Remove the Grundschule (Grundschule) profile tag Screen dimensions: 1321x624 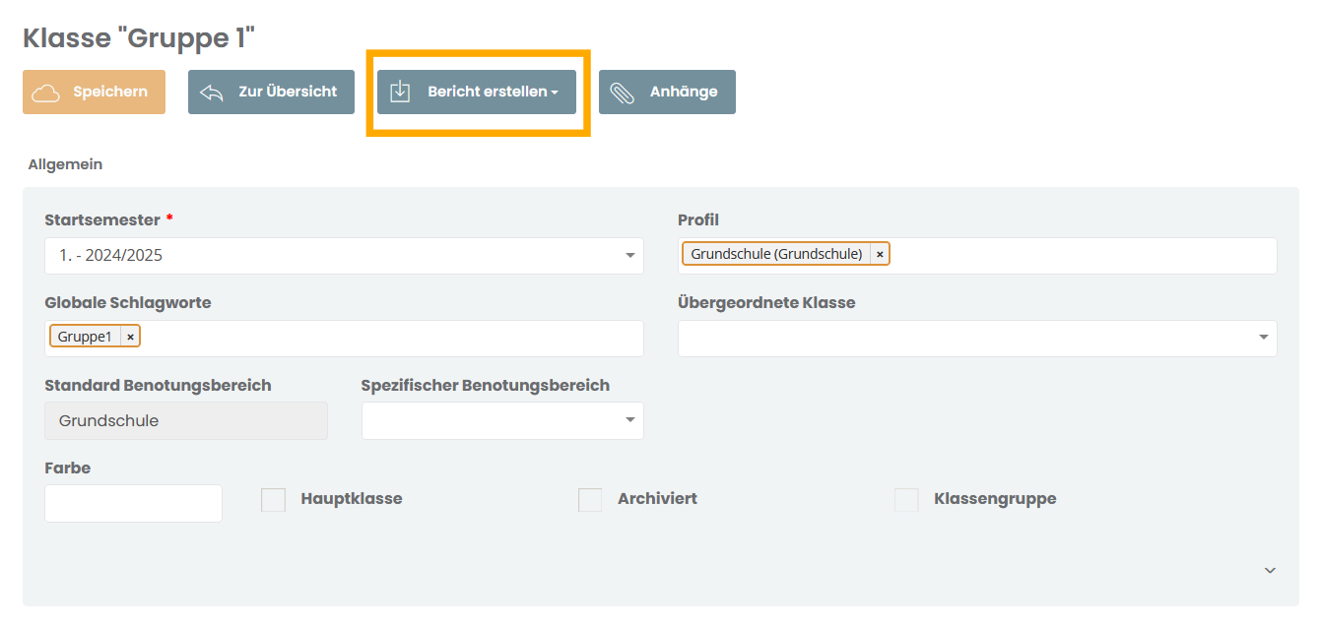[880, 254]
